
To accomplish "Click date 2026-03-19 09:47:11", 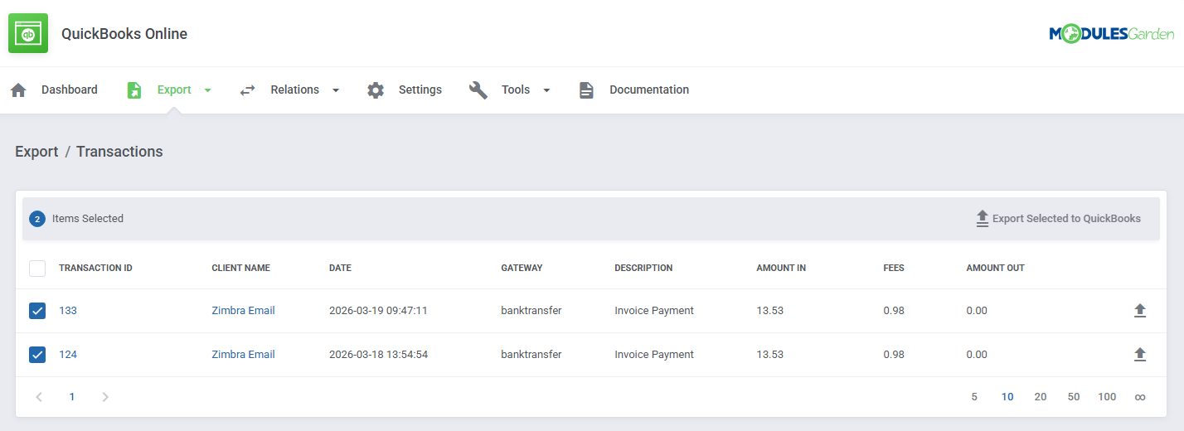I will coord(378,311).
